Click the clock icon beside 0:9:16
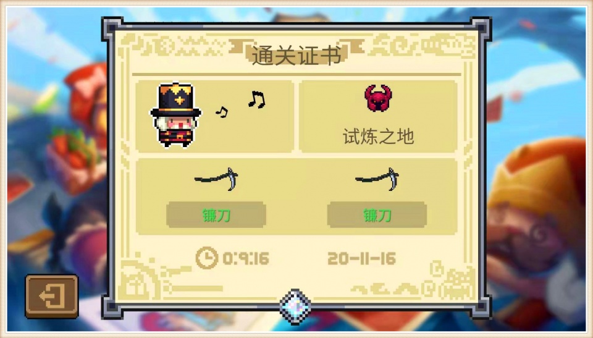593x338 pixels. click(x=206, y=258)
